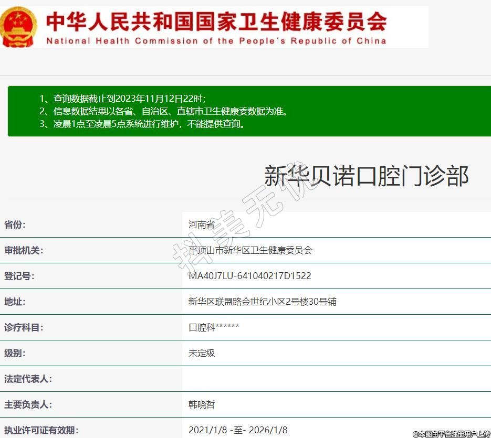
Task: Select the 省份 field label
Action: click(15, 225)
